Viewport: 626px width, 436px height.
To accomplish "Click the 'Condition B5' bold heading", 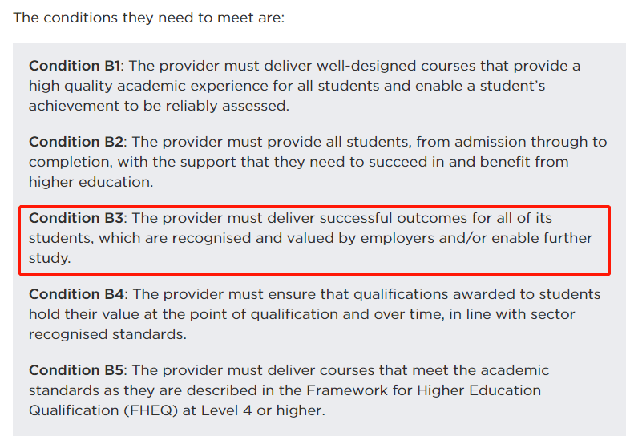I will point(76,370).
